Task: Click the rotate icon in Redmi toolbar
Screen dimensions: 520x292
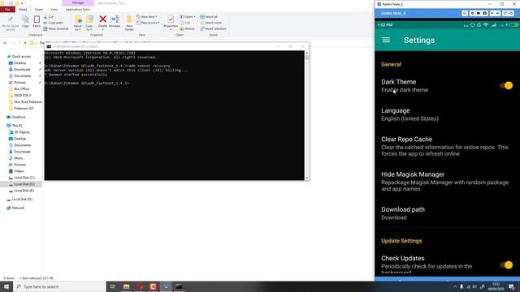Action: pos(505,13)
